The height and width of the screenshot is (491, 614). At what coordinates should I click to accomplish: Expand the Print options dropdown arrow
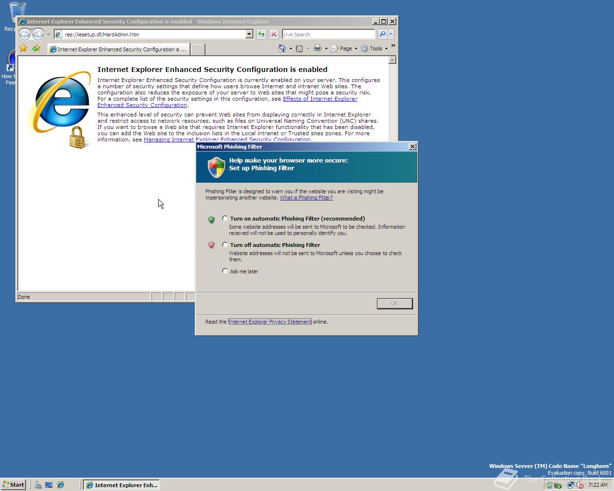[326, 48]
